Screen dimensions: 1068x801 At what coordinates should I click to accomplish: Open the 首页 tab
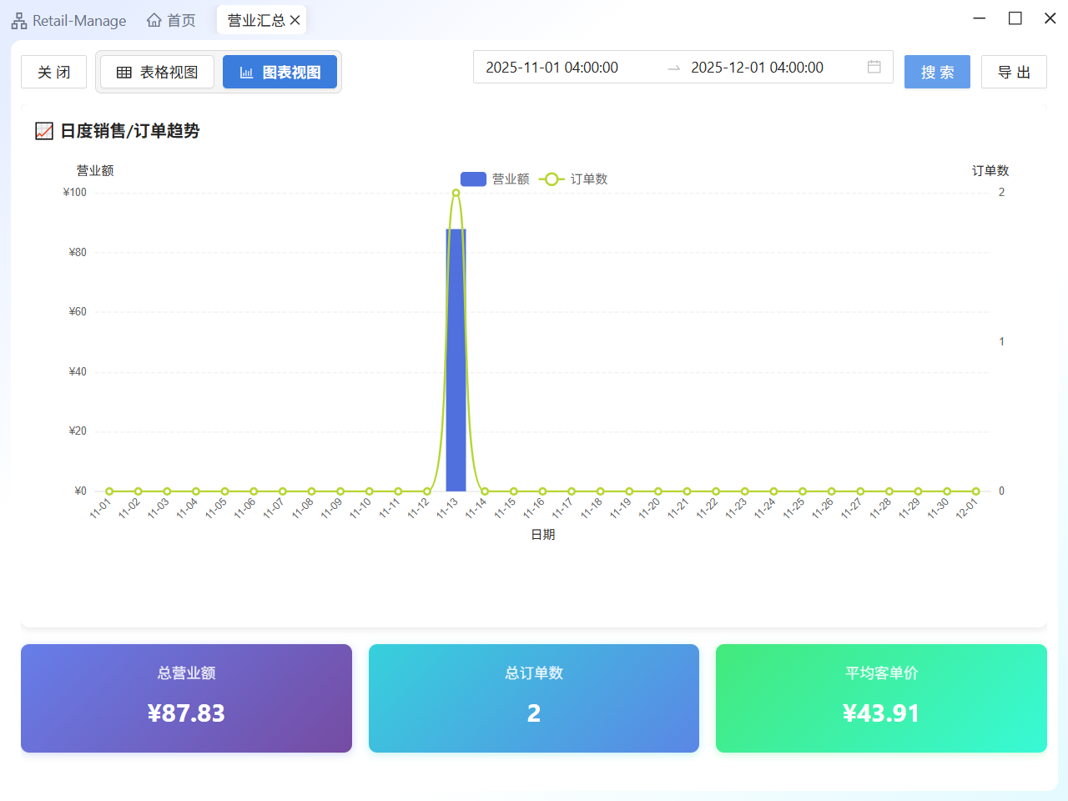tap(181, 20)
